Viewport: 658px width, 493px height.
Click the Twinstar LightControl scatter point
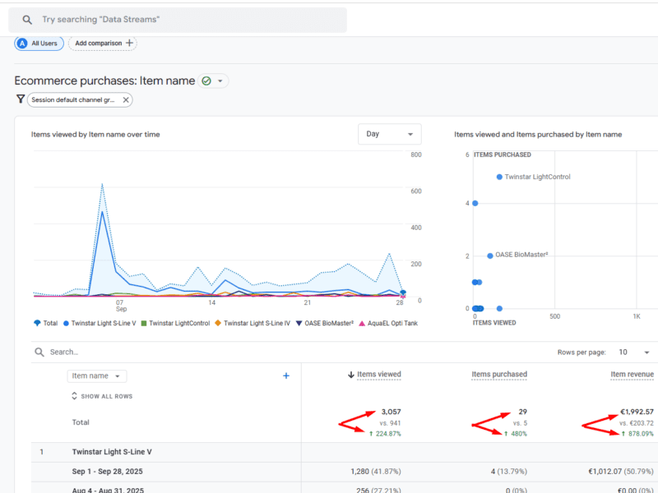[499, 177]
